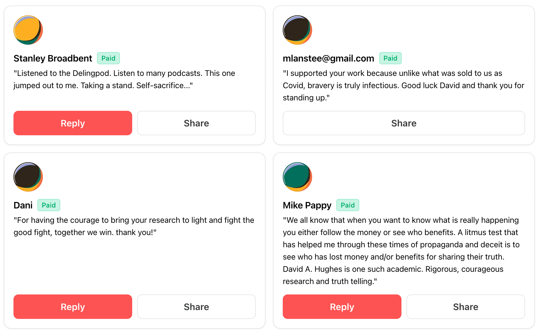
Task: Select the Paid badge next to Dani
Action: tap(49, 205)
